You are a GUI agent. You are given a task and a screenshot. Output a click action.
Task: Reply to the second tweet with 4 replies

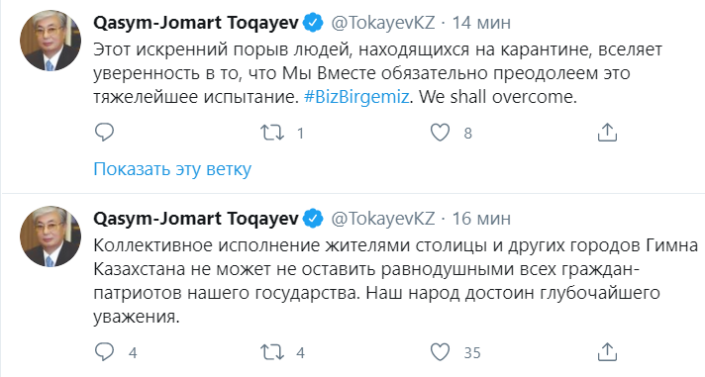tap(104, 352)
